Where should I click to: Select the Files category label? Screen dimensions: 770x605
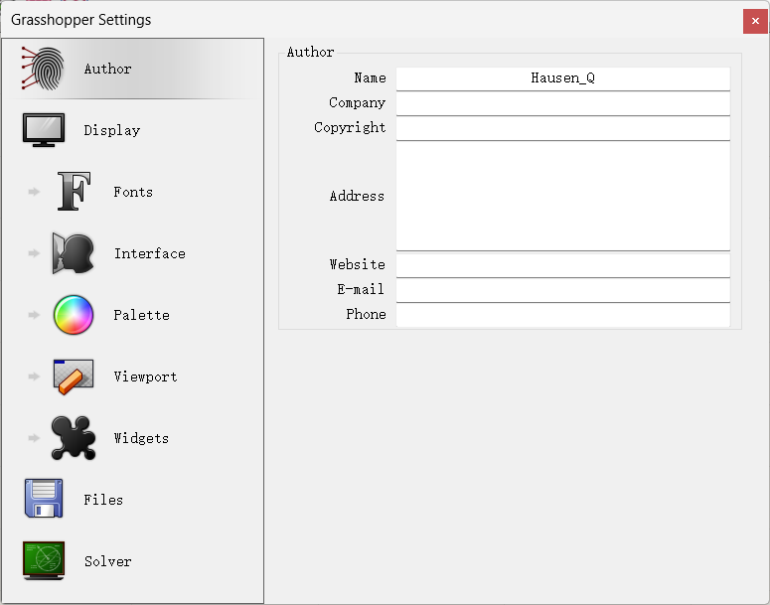point(103,500)
